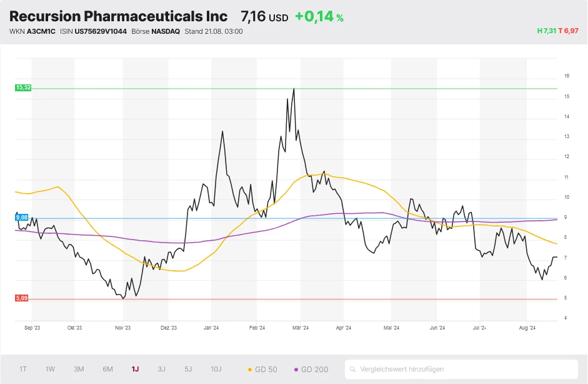Switch to the 10J time range

216,369
